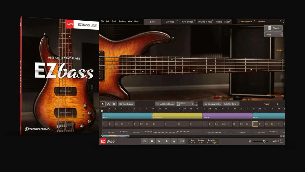Change the song key scale Major
Image resolution: width=305 pixels, height=172 pixels.
(214, 143)
